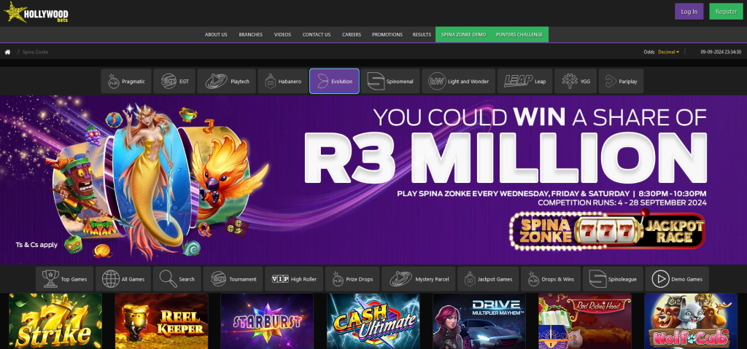This screenshot has width=747, height=349.
Task: Open the Search magnifier option
Action: 177,279
